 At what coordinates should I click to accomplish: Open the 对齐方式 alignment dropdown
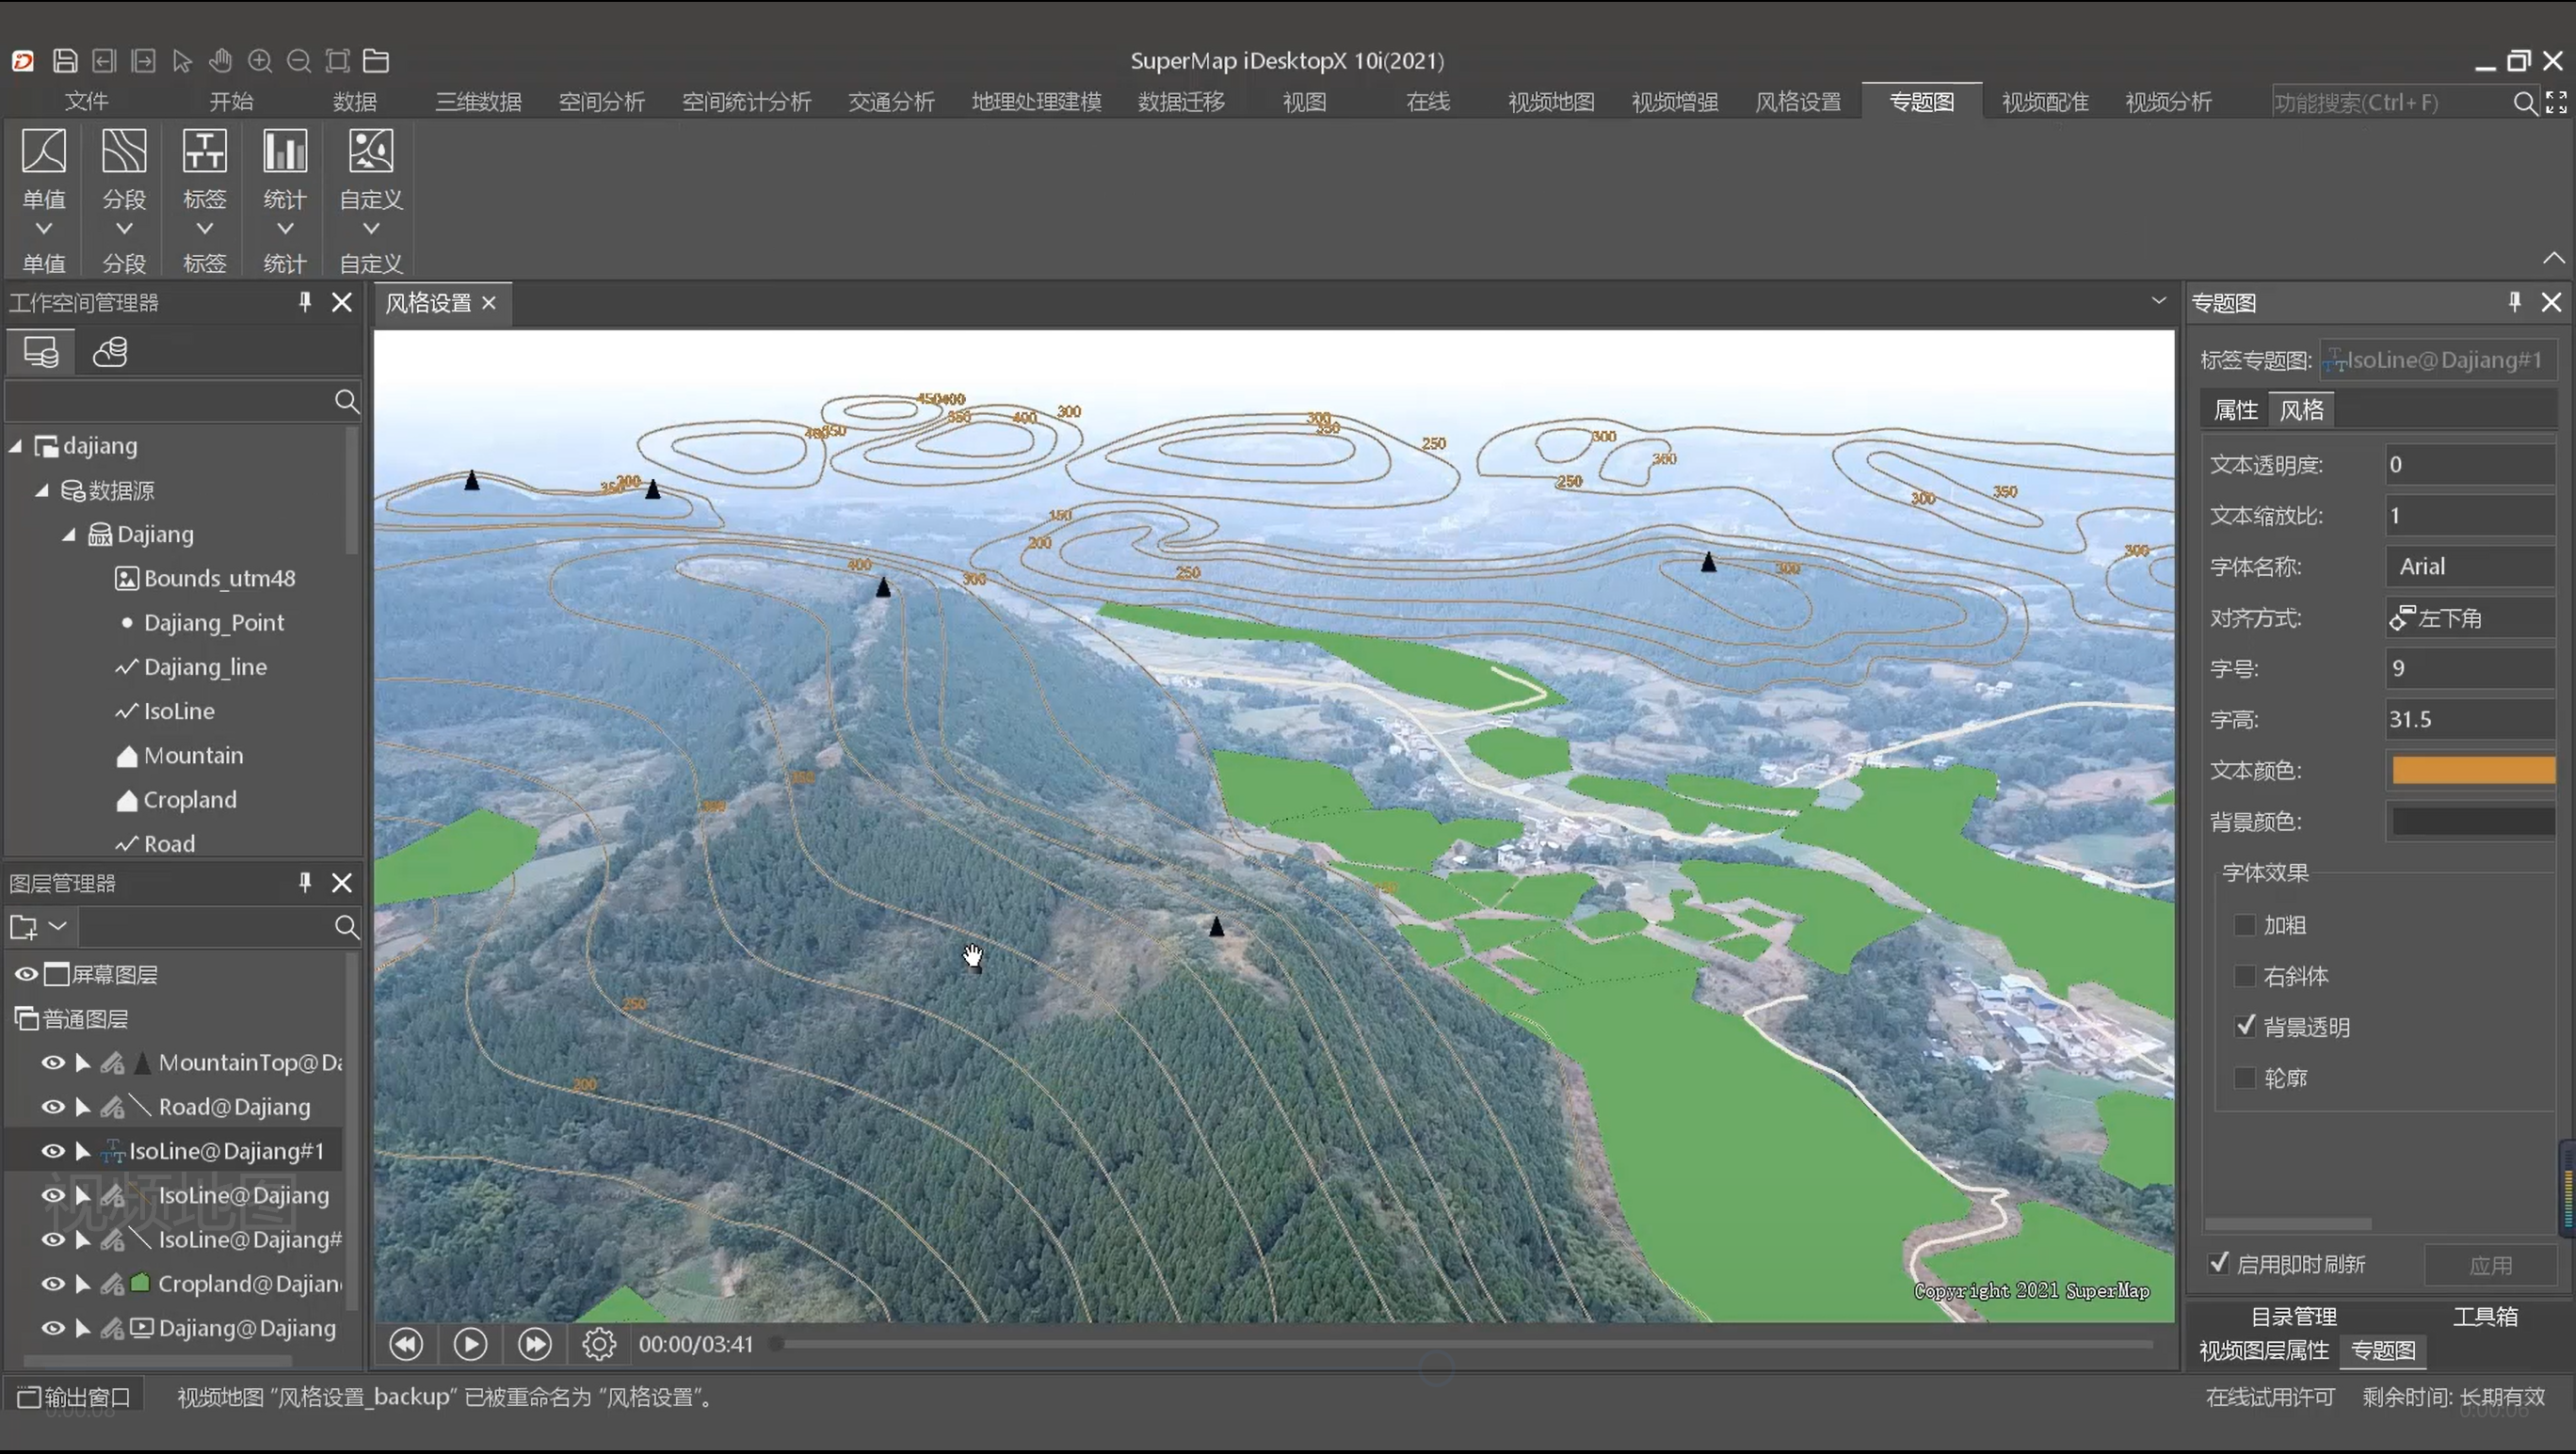click(x=2470, y=617)
